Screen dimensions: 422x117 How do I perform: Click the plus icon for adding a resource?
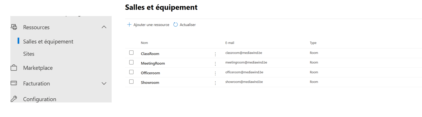(x=129, y=25)
